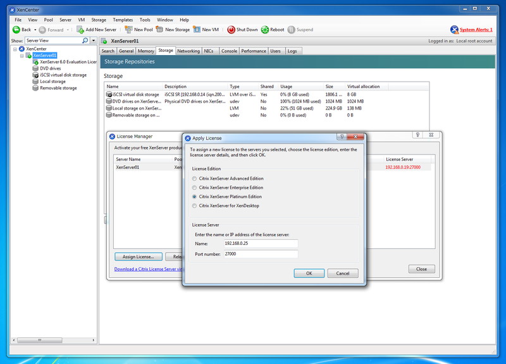This screenshot has width=506, height=364.
Task: Click the tree scrollbar right arrow
Action: click(x=94, y=340)
